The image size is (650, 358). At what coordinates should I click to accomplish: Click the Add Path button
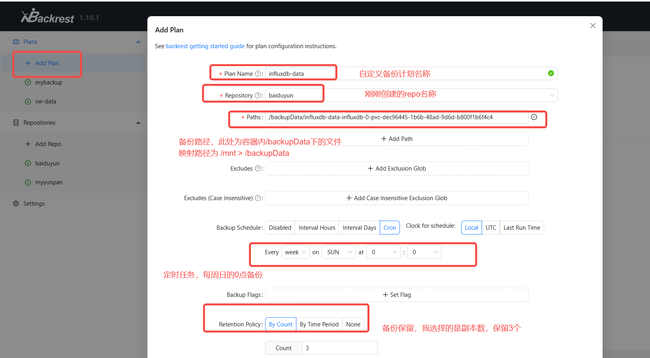(397, 139)
